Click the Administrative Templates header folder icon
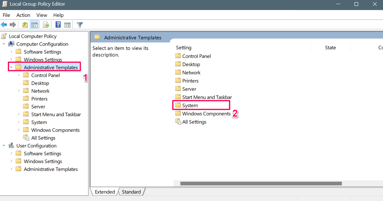This screenshot has height=201, width=383. (x=97, y=37)
